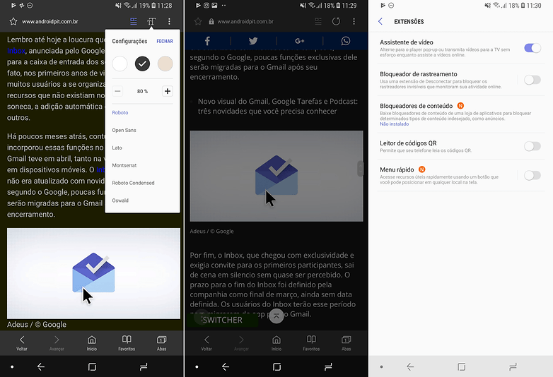Tap Android home key in left screen

[x=92, y=367]
